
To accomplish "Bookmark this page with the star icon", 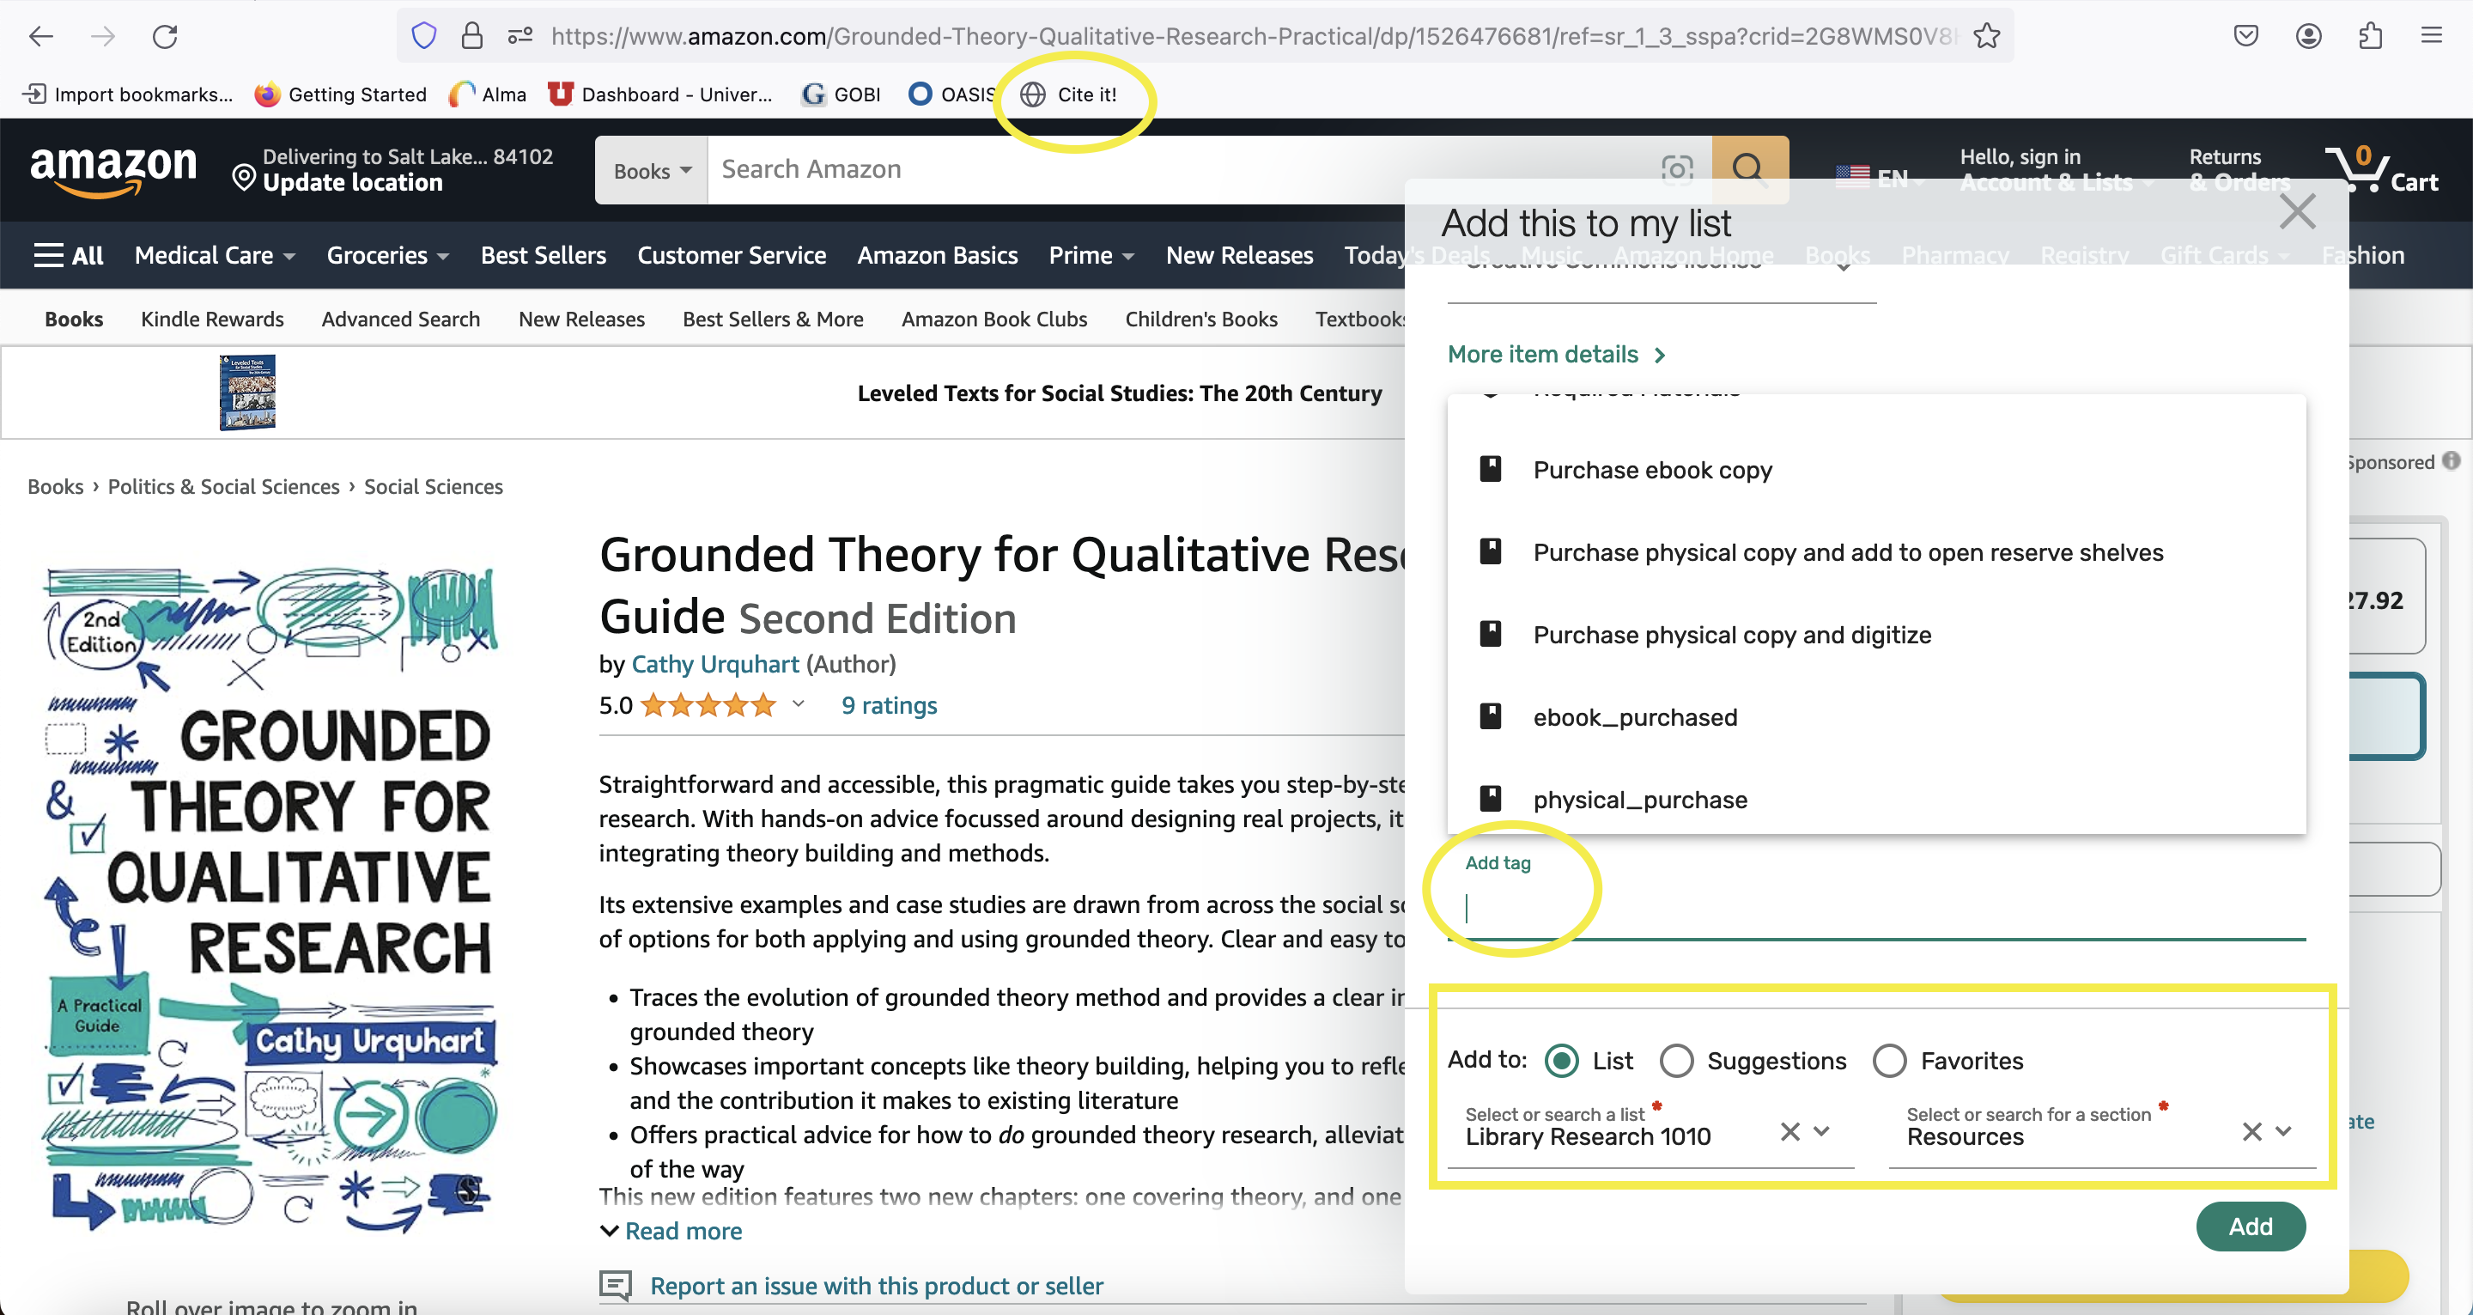I will pos(1986,36).
